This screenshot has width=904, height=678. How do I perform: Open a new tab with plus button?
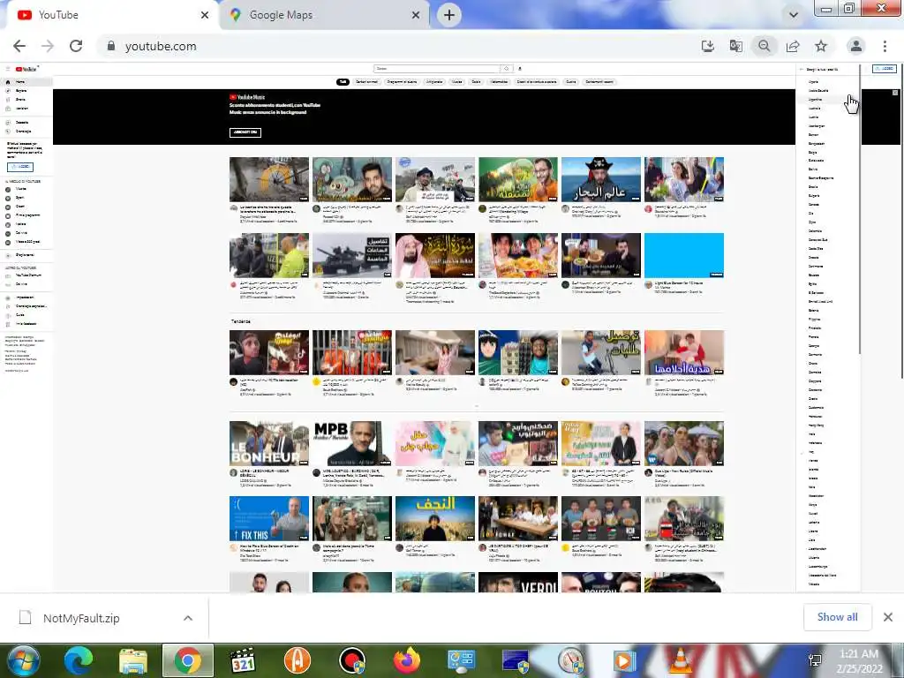[x=449, y=15]
